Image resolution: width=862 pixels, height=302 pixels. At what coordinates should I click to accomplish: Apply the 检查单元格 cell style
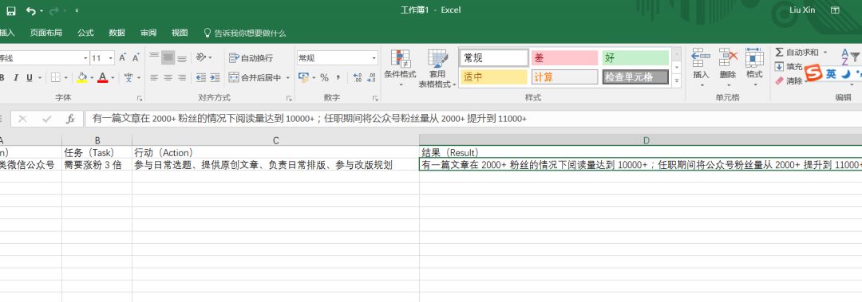pyautogui.click(x=635, y=76)
